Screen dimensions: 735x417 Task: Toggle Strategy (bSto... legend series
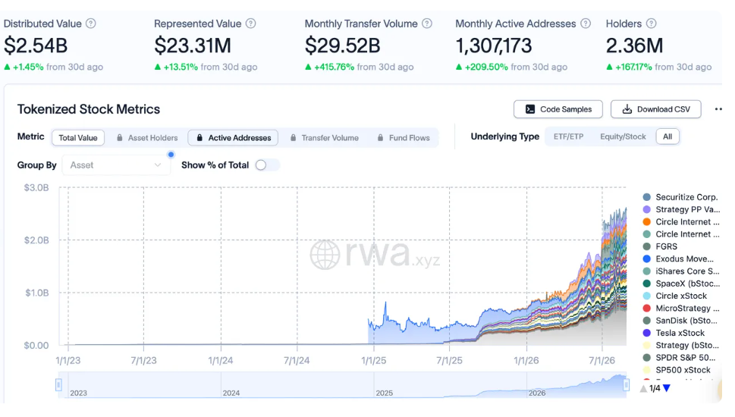point(681,345)
